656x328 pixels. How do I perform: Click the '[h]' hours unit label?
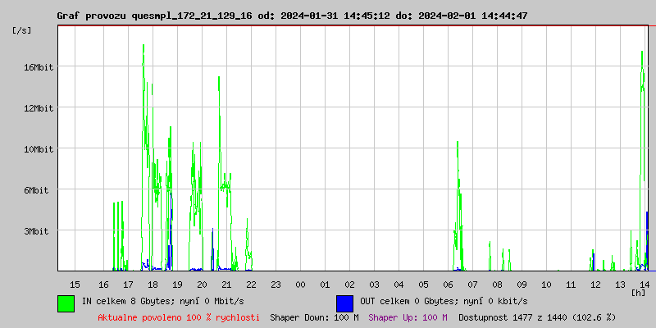click(x=638, y=292)
